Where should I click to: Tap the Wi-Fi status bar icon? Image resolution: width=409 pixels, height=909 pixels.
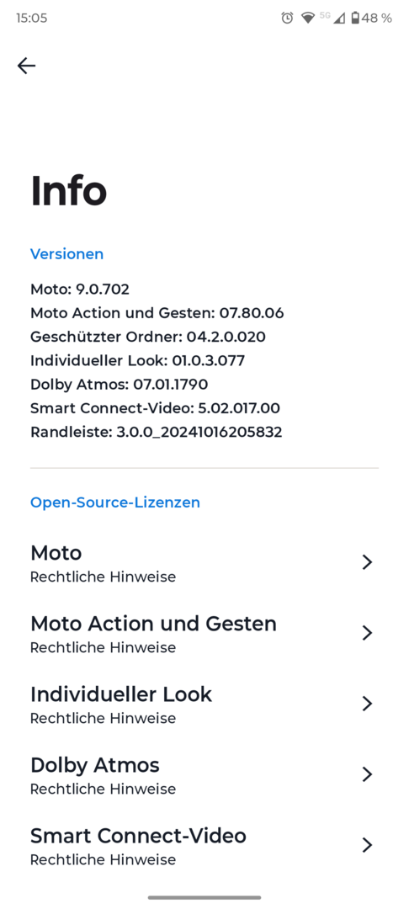[308, 18]
